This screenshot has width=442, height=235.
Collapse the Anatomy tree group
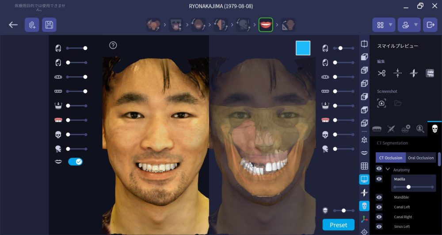coord(388,170)
